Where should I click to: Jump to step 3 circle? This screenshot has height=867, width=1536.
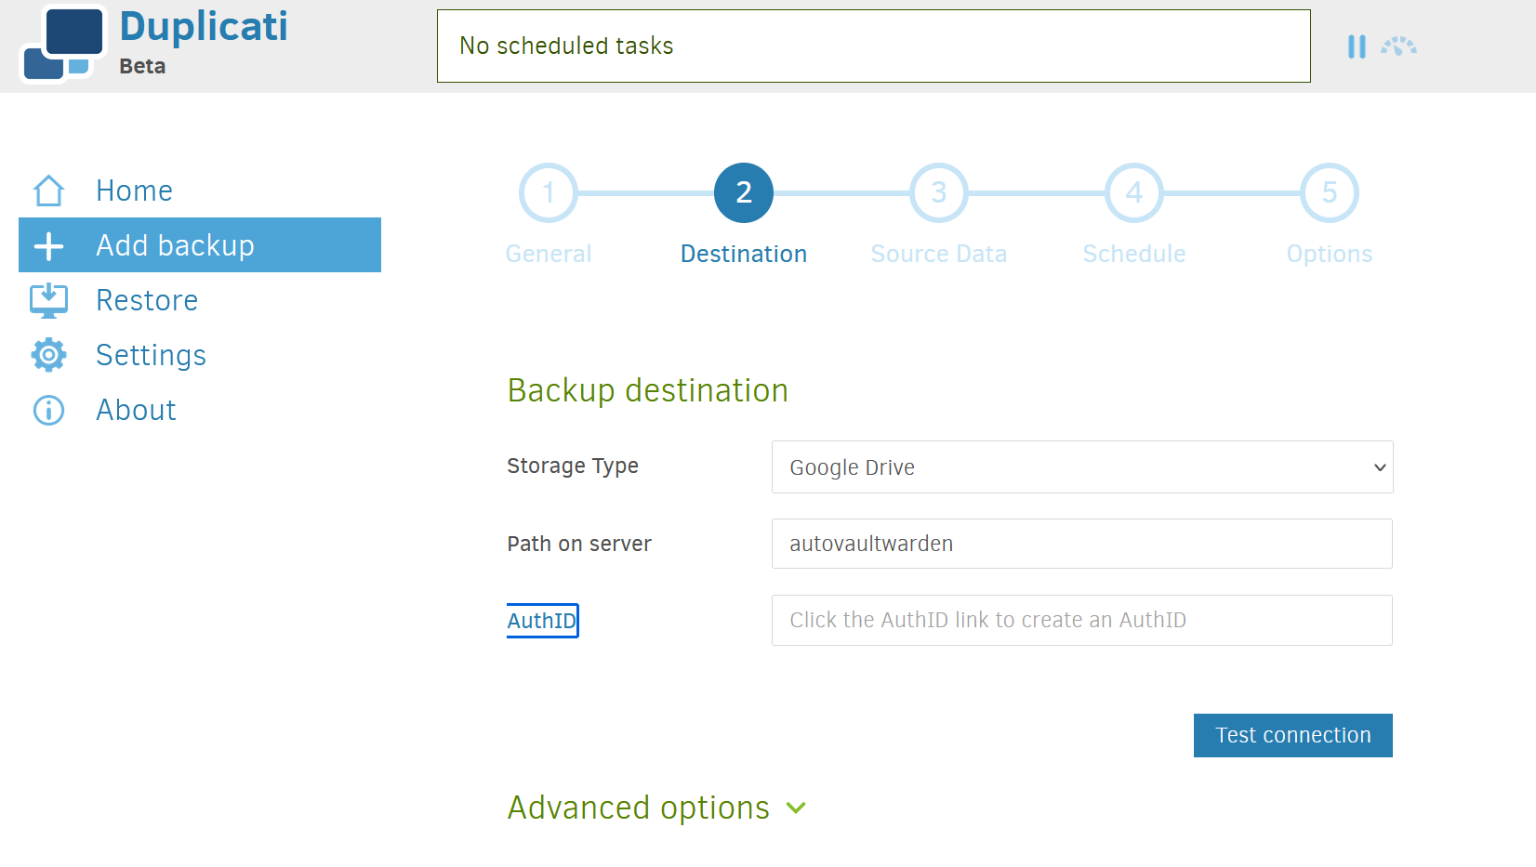click(939, 192)
